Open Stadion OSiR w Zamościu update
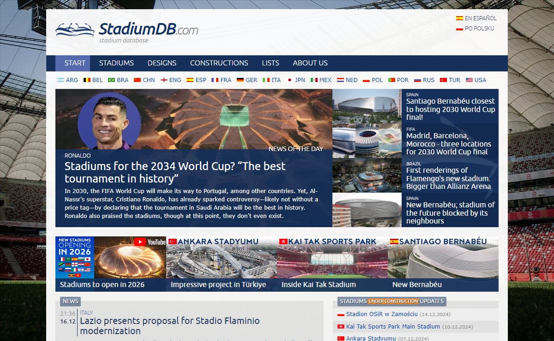Image resolution: width=554 pixels, height=341 pixels. [382, 314]
